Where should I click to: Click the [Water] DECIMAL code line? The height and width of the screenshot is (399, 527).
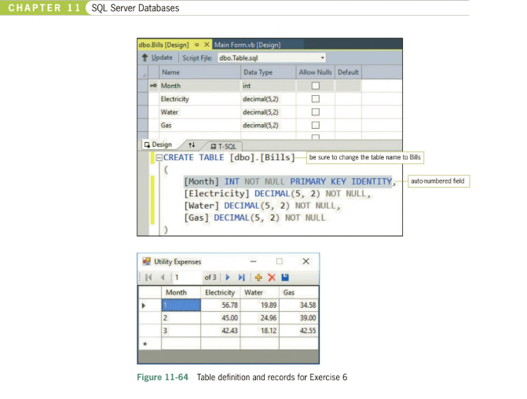tap(262, 206)
